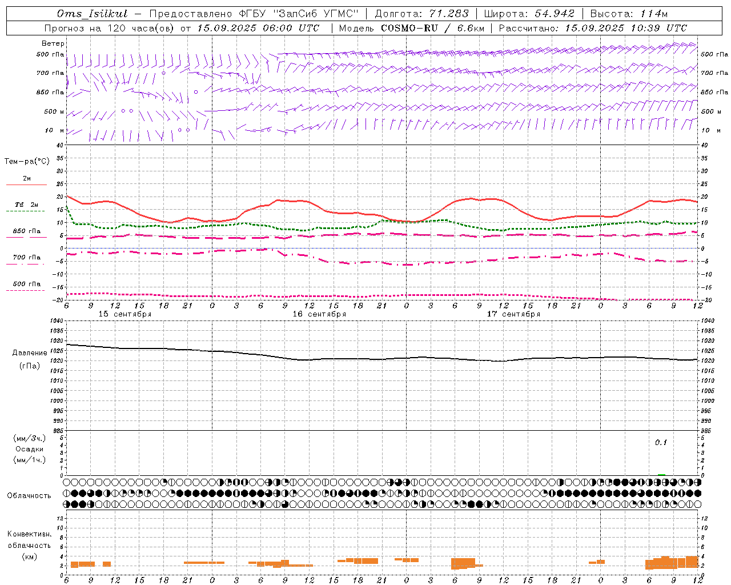Click the station name Oms_Isilkul in the header
This screenshot has height=585, width=731.
click(x=92, y=14)
